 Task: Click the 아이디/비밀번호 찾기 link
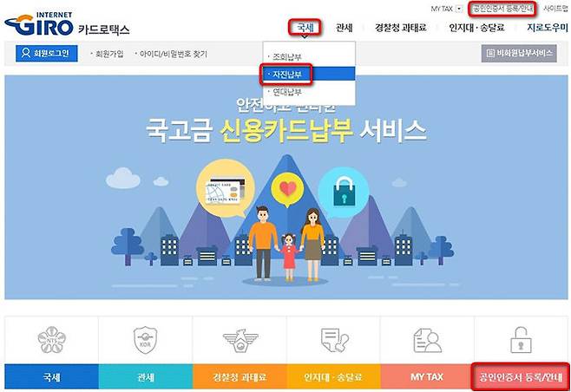(x=173, y=54)
